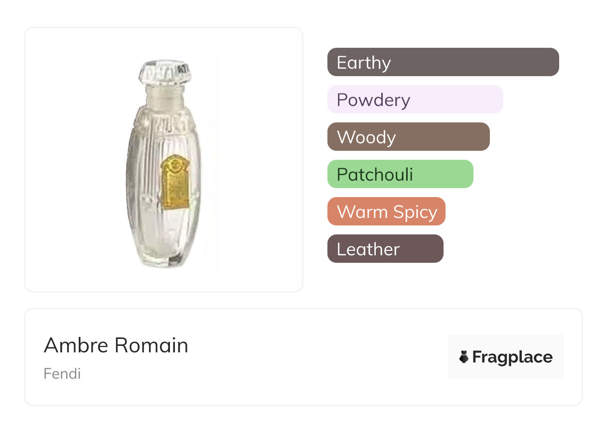Select the Powdery accord bar
607x430 pixels.
pyautogui.click(x=415, y=100)
